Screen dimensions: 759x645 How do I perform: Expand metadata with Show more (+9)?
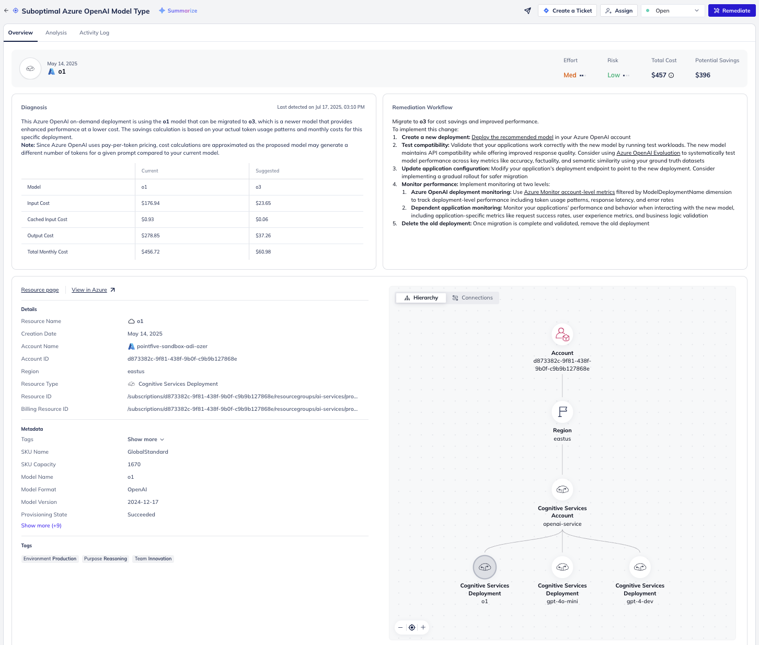point(41,526)
